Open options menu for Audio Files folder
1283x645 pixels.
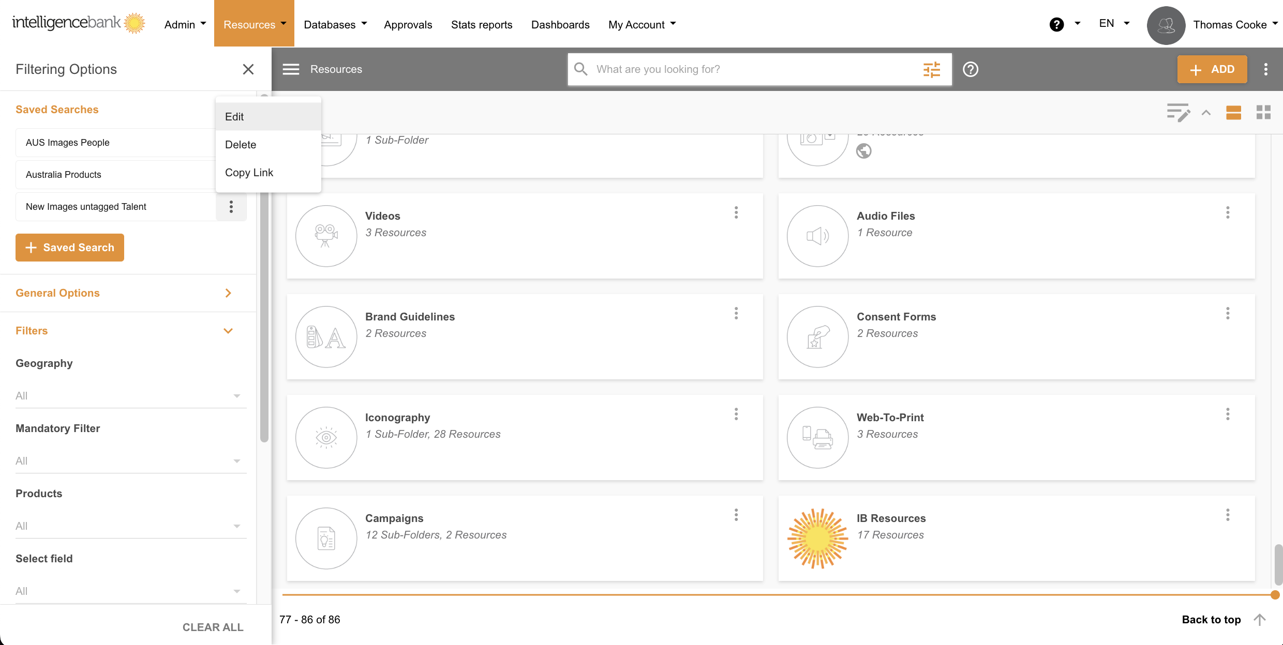pyautogui.click(x=1227, y=212)
